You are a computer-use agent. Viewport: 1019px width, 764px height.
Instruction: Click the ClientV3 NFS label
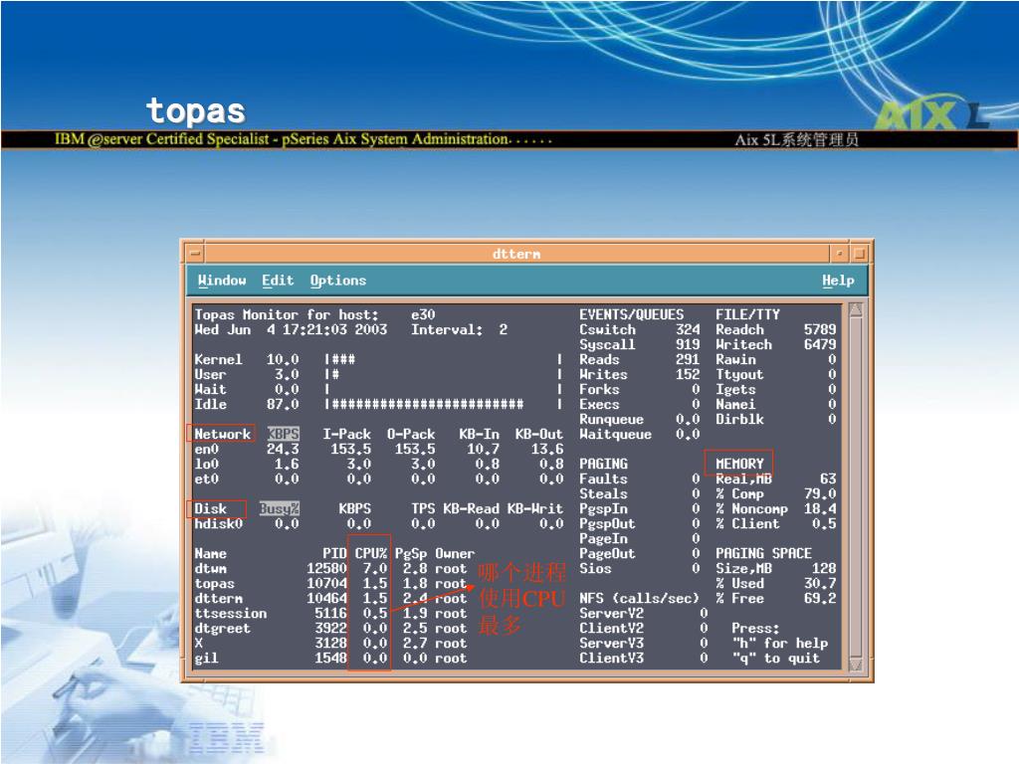click(611, 659)
